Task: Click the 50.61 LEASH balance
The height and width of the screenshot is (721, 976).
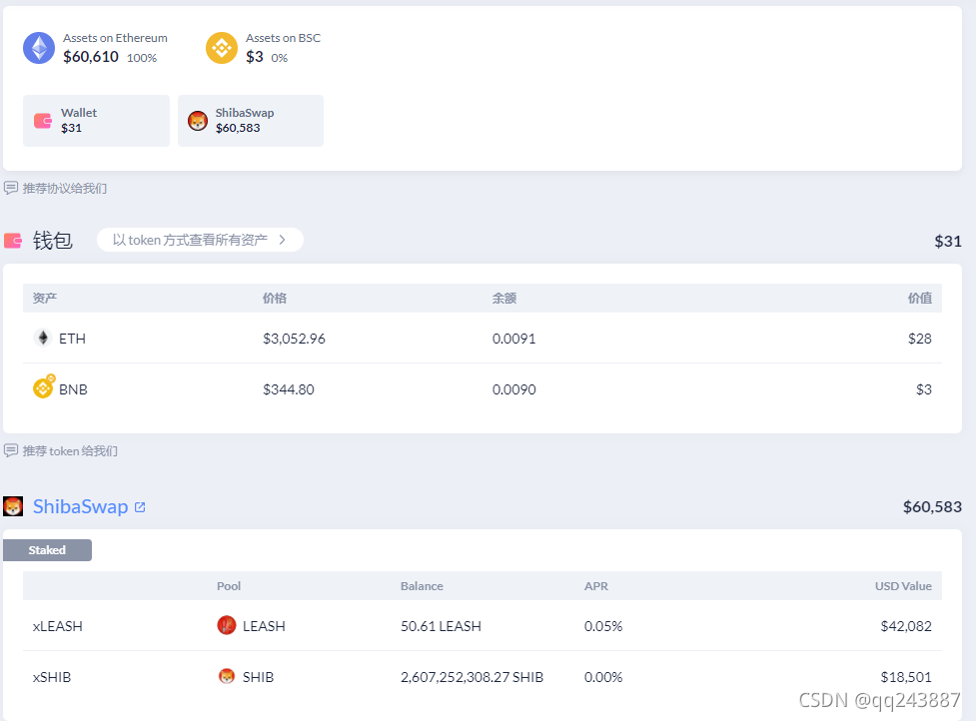Action: [441, 626]
